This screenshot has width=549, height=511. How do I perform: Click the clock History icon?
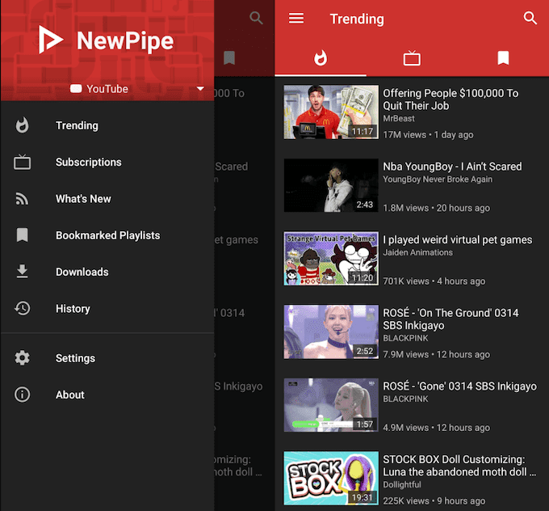(22, 308)
